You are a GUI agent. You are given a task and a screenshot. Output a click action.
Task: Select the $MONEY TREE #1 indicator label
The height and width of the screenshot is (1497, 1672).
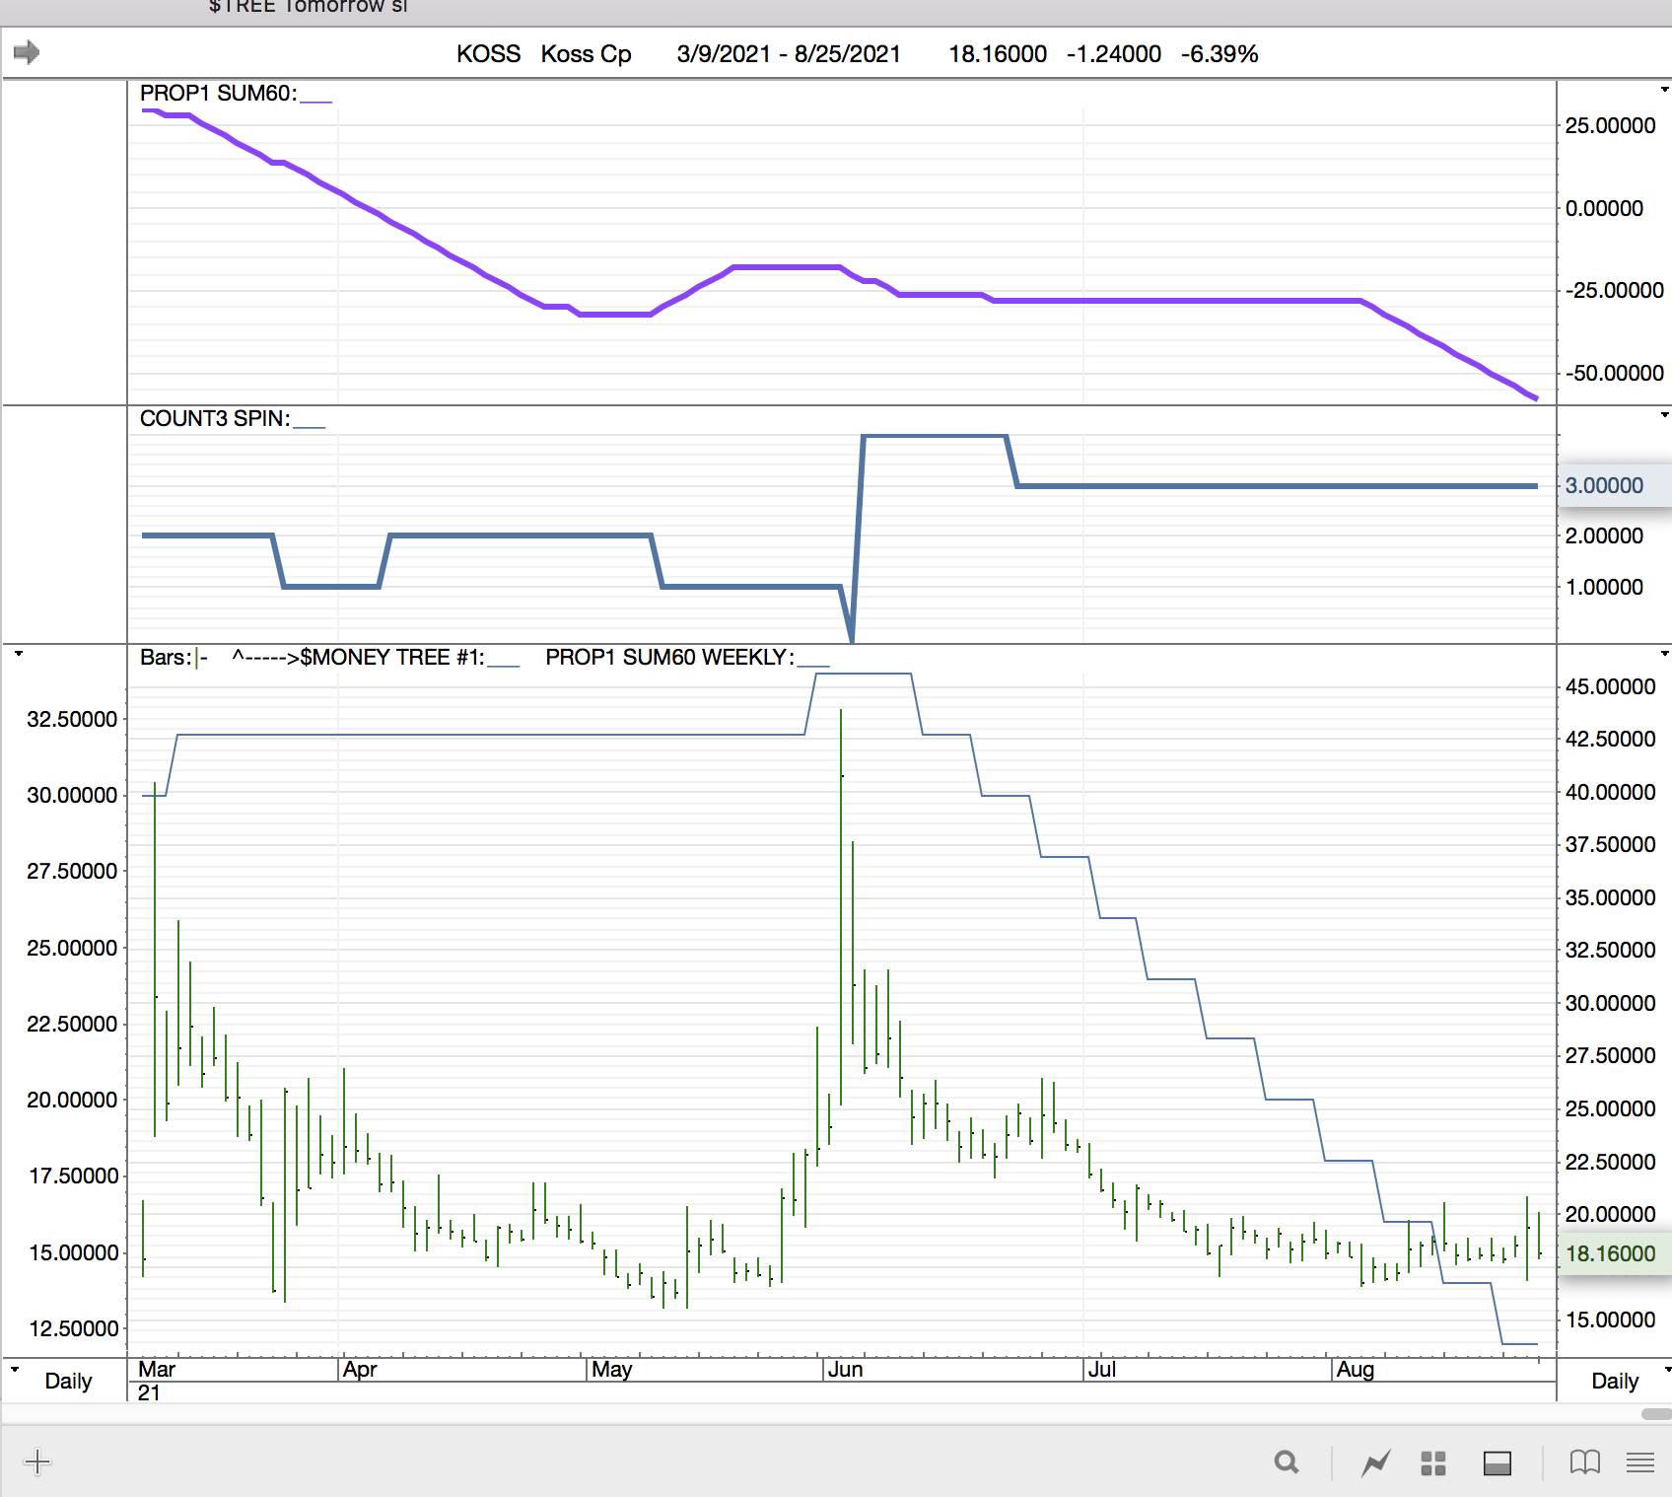[391, 658]
